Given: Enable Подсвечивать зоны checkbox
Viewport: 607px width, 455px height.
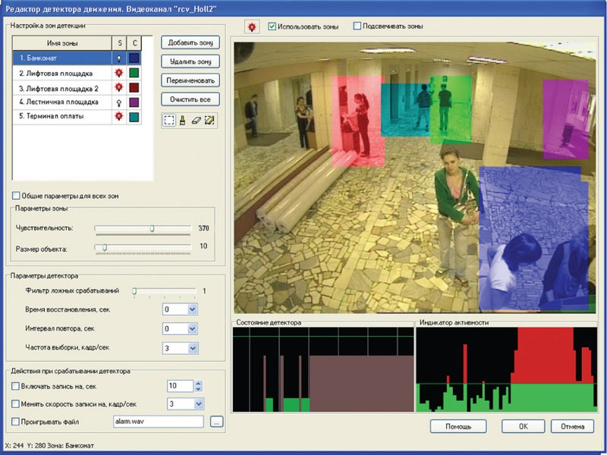Looking at the screenshot, I should [x=357, y=27].
